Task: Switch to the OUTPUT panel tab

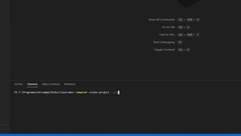Action: tap(18, 84)
